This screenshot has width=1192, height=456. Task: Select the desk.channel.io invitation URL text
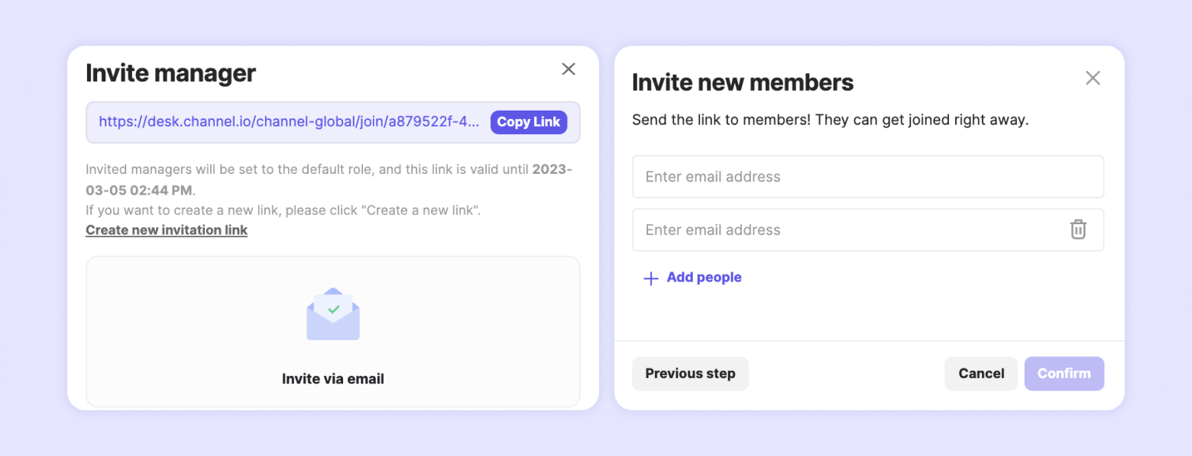pyautogui.click(x=290, y=122)
